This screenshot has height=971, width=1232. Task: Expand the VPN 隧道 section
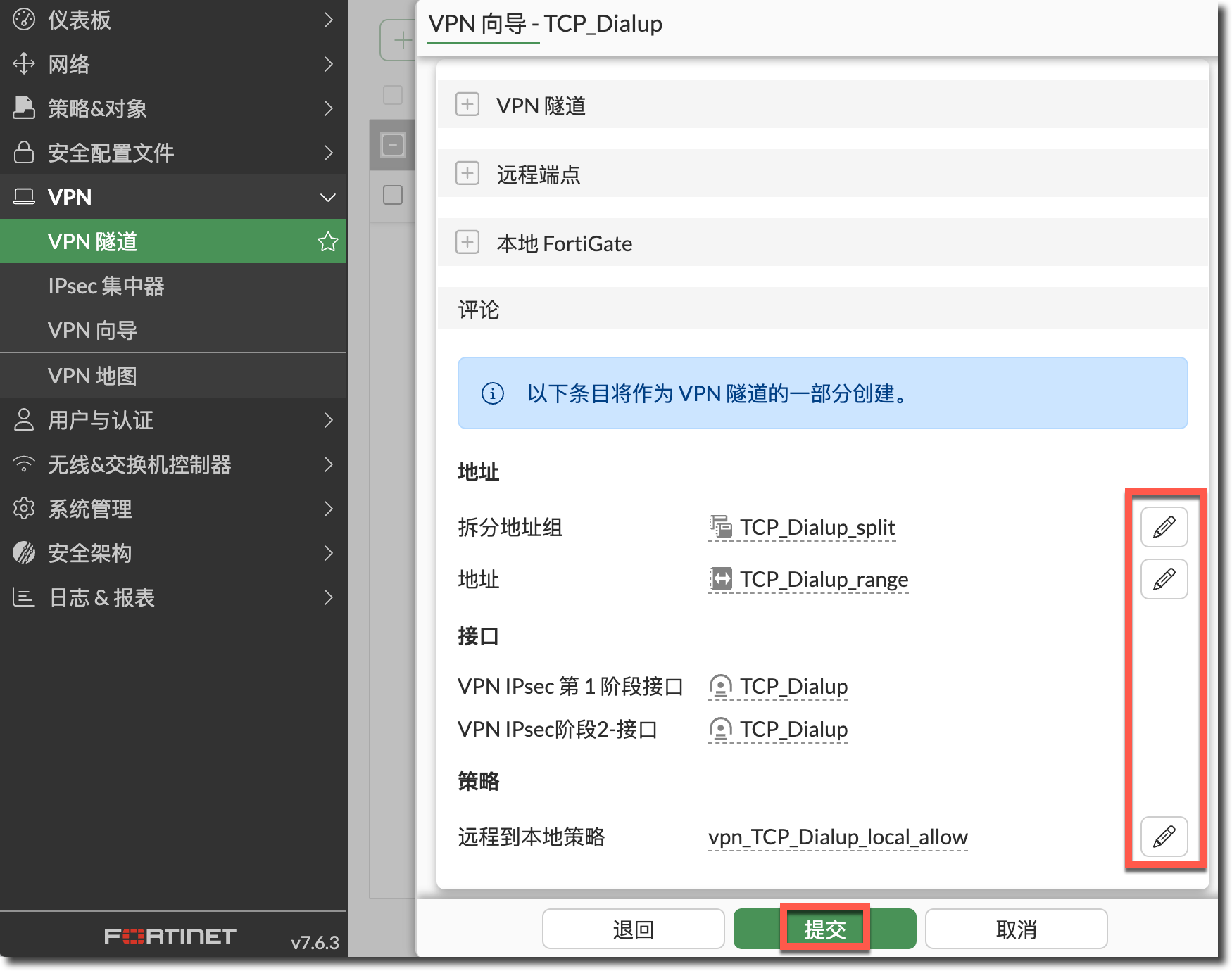point(467,105)
